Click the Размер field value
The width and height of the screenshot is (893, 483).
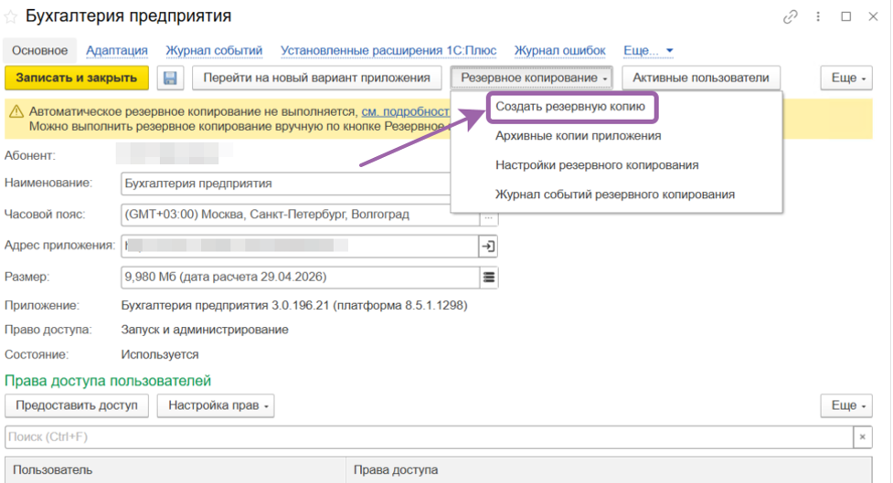[x=300, y=277]
